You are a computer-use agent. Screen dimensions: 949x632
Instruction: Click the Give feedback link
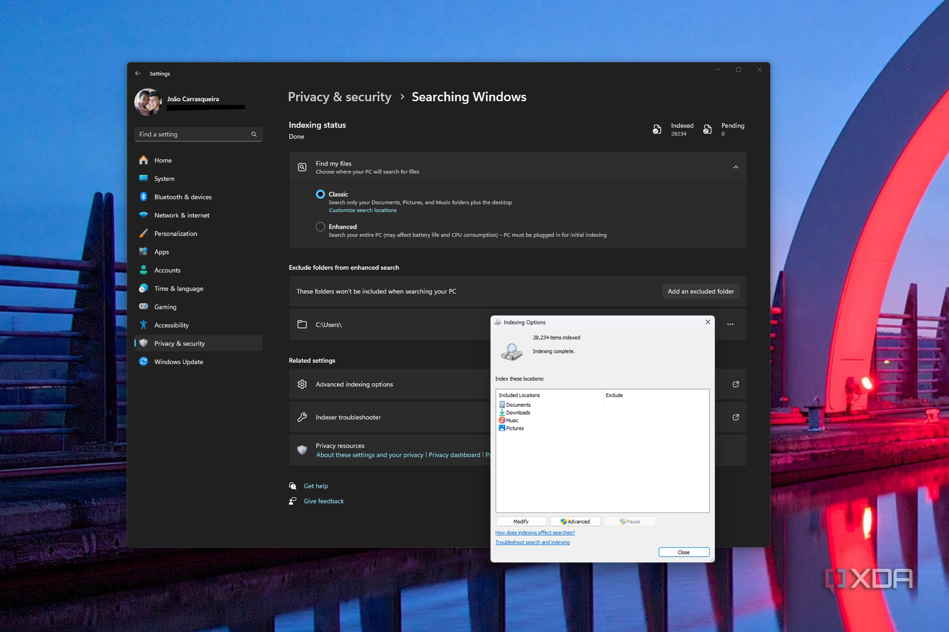click(324, 501)
